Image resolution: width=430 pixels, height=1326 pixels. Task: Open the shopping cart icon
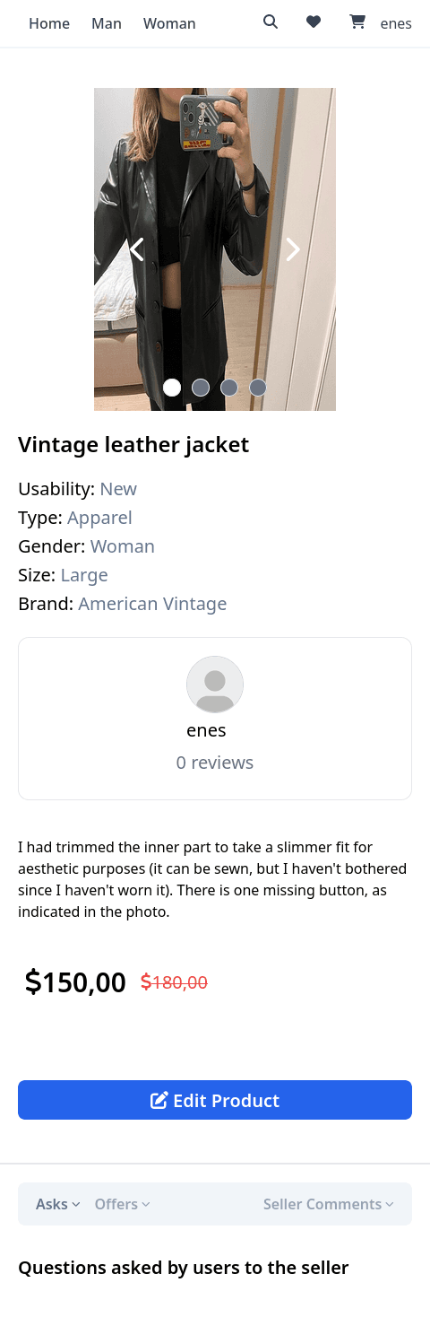(357, 22)
